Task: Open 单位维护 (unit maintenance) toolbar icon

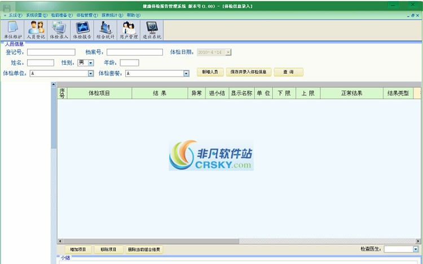Action: coord(12,30)
